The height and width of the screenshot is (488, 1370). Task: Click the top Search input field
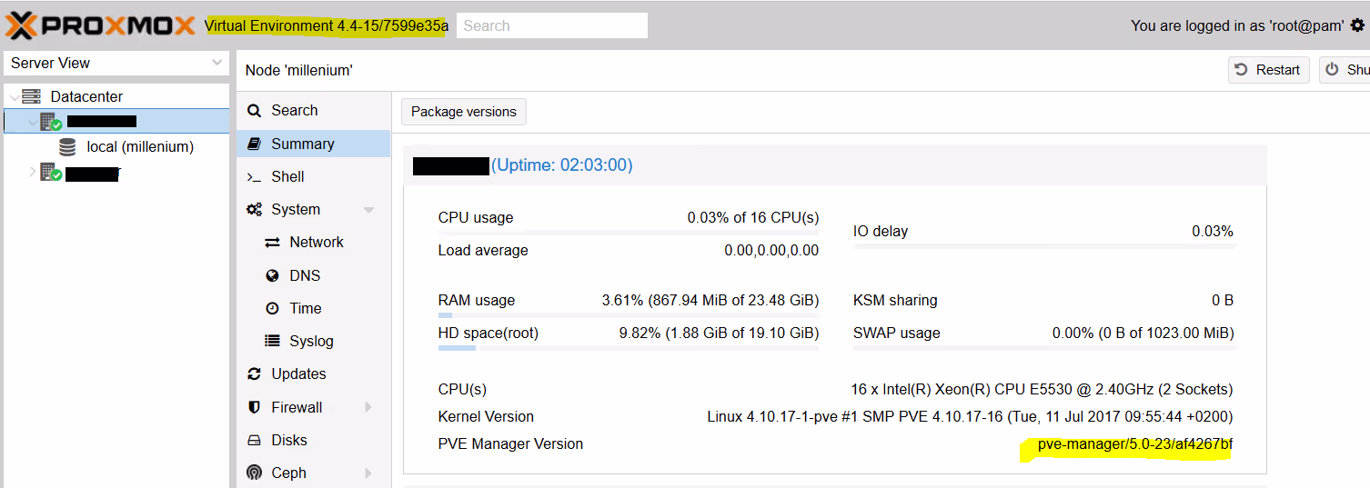coord(551,25)
